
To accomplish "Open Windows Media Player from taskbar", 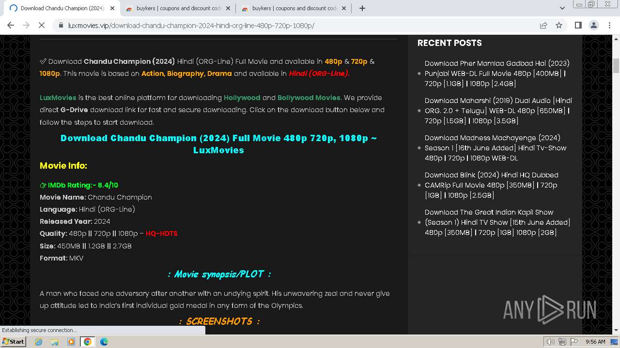I will pos(71,342).
